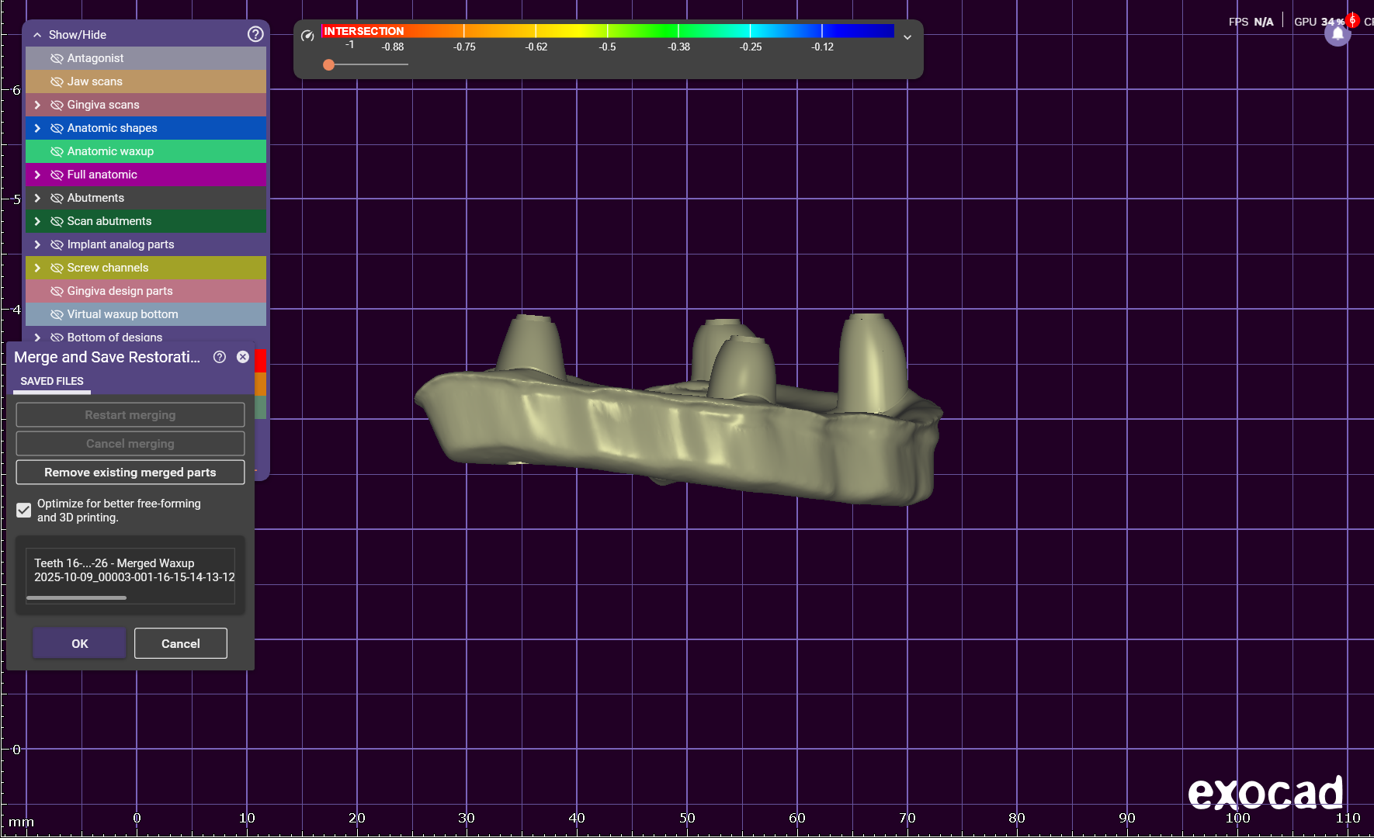Toggle visibility of Antagonist layer
The image size is (1374, 838).
(x=57, y=58)
